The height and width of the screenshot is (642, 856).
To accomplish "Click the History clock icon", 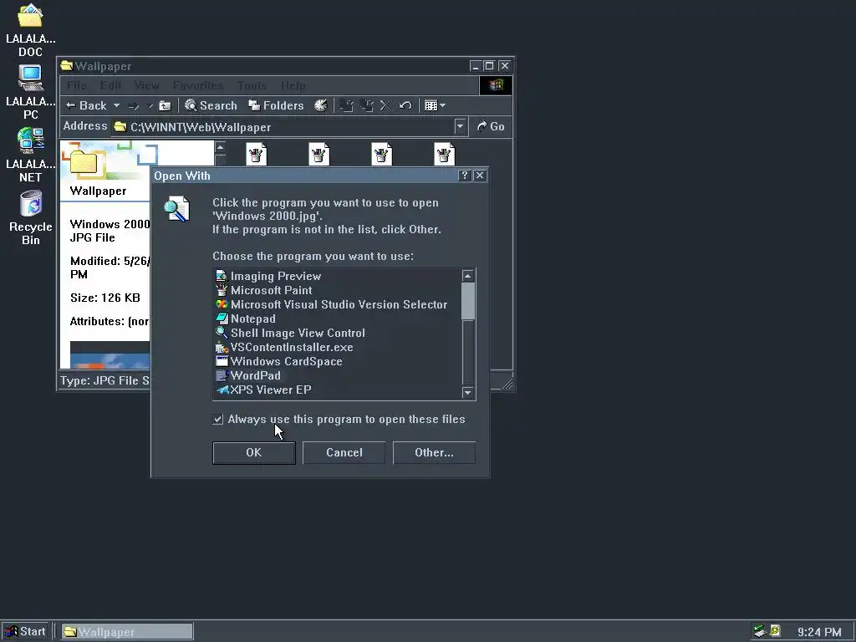I will pyautogui.click(x=320, y=105).
